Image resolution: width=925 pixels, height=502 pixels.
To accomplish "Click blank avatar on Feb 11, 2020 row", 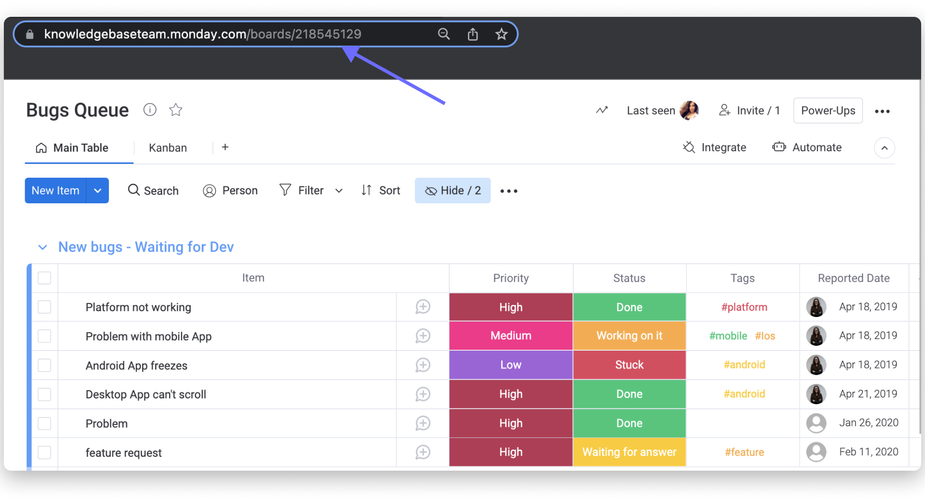I will pos(816,452).
